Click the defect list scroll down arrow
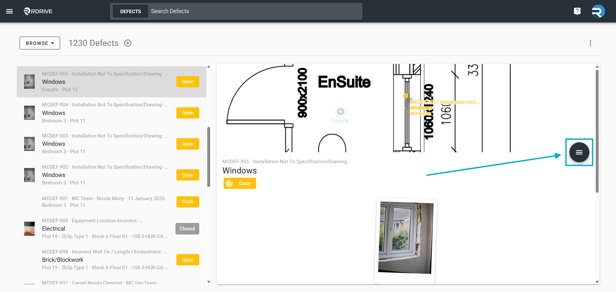The image size is (616, 292). [x=209, y=282]
